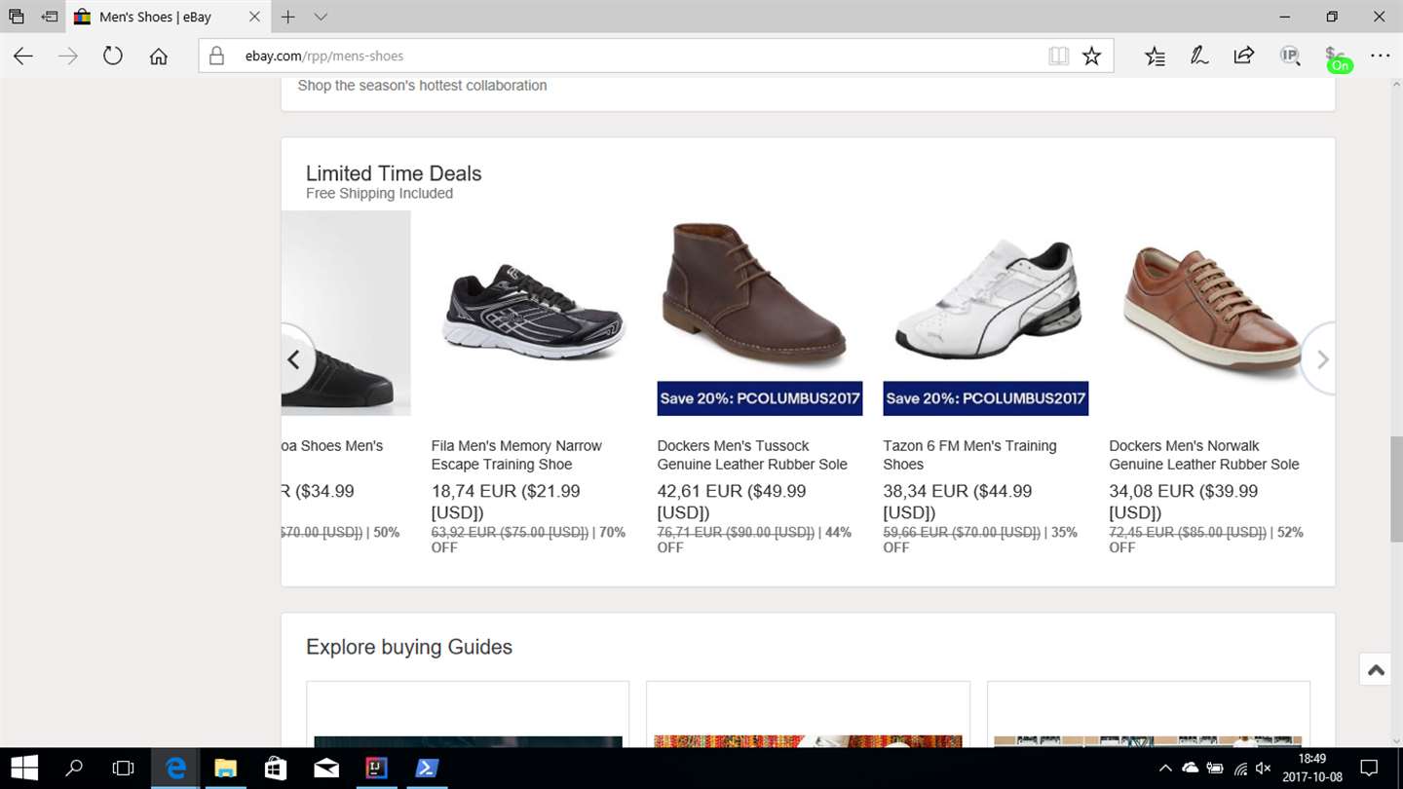The height and width of the screenshot is (789, 1403).
Task: Click original price '76,71 EUR ($90.00 [USD])'
Action: coord(736,533)
